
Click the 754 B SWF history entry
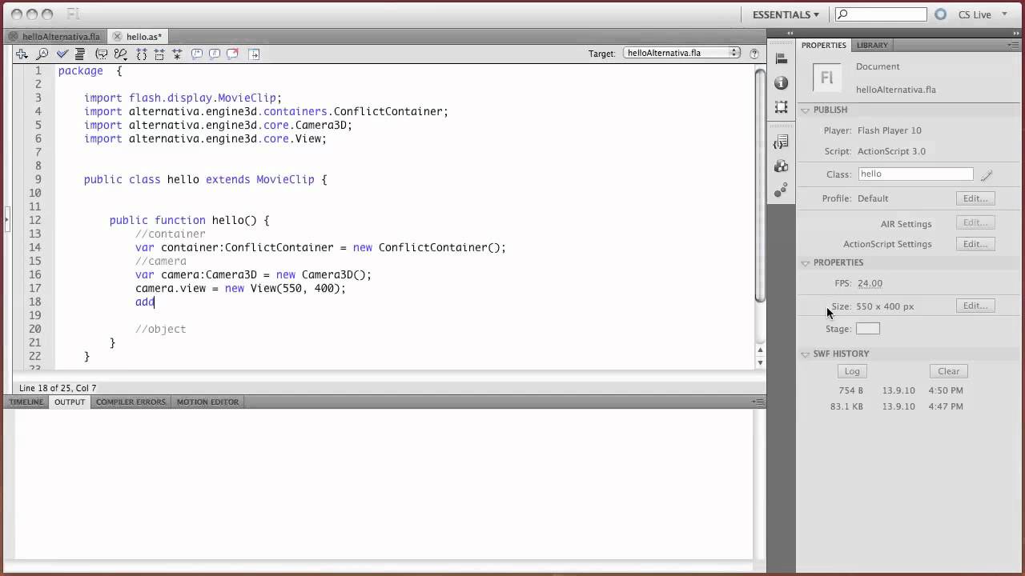[x=901, y=390]
